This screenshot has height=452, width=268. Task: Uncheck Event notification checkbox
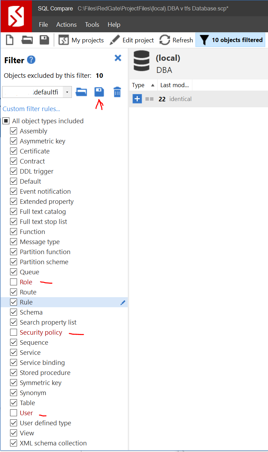[x=14, y=192]
